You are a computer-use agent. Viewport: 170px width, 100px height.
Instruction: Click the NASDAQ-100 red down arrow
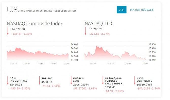[x=85, y=31]
